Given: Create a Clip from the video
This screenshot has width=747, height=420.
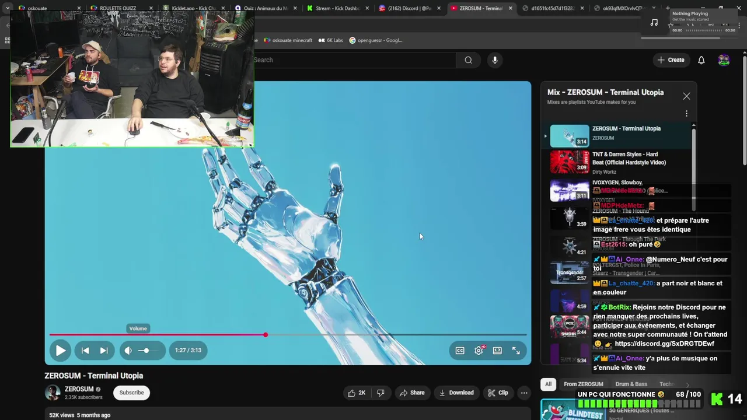Looking at the screenshot, I should (x=498, y=393).
